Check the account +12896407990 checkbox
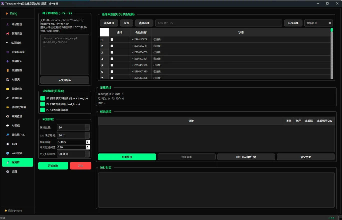342x220 pixels. 112,72
